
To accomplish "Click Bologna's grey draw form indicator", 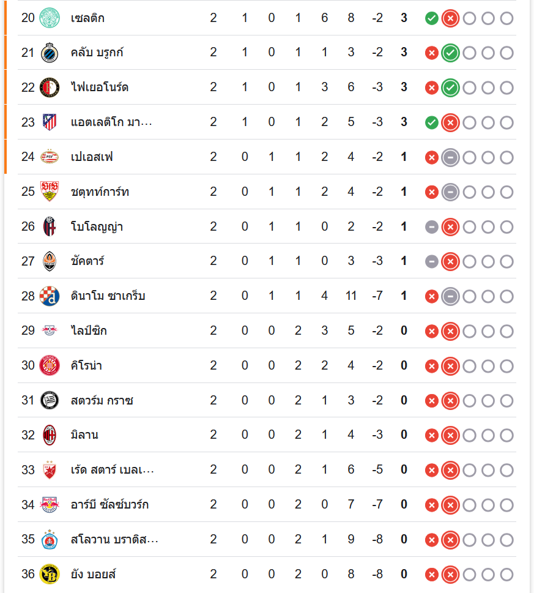I will (x=431, y=227).
